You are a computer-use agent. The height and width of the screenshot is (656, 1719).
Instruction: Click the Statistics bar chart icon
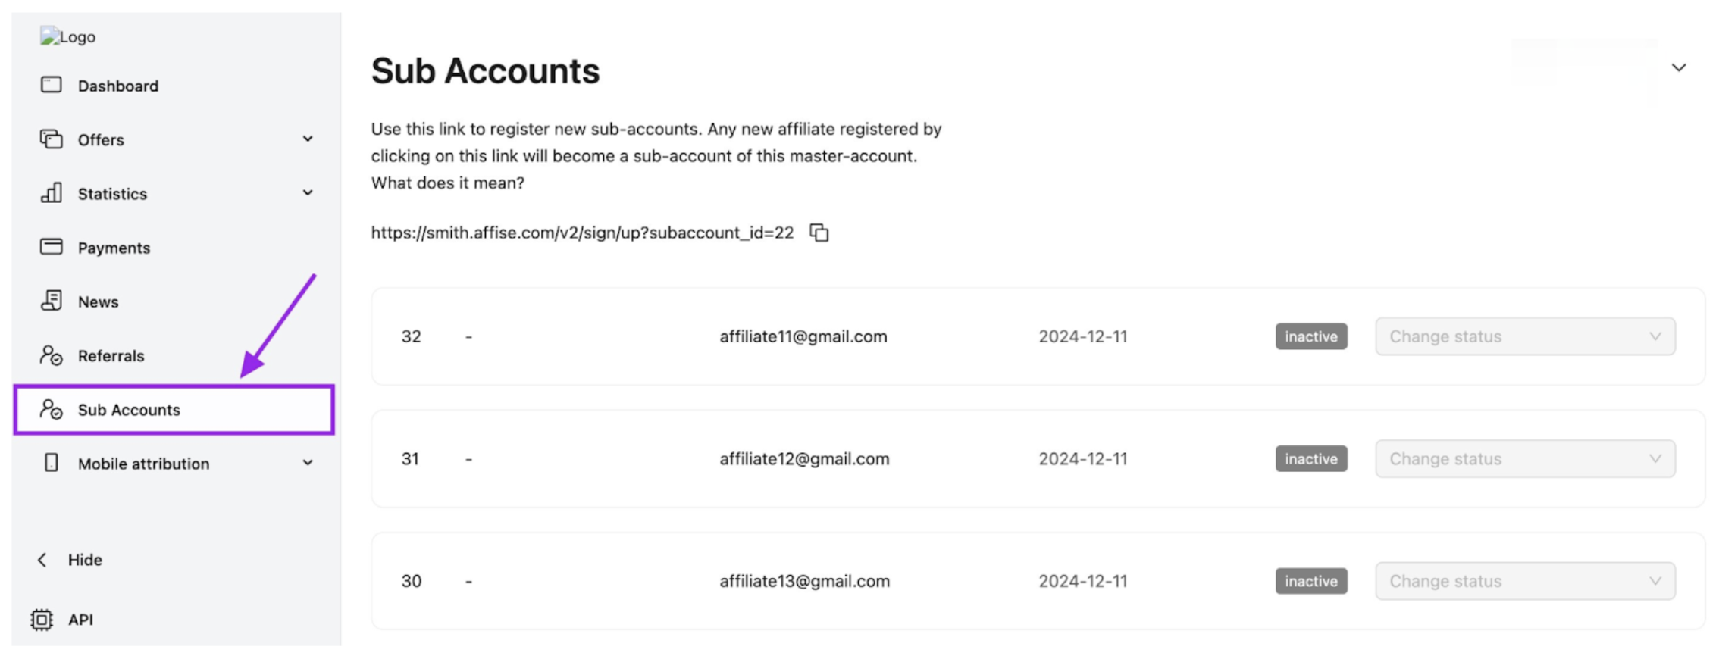click(51, 193)
